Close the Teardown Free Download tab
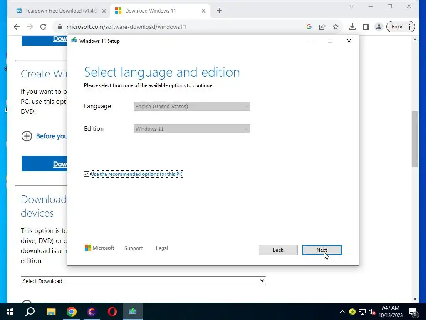The height and width of the screenshot is (320, 426). [x=104, y=11]
